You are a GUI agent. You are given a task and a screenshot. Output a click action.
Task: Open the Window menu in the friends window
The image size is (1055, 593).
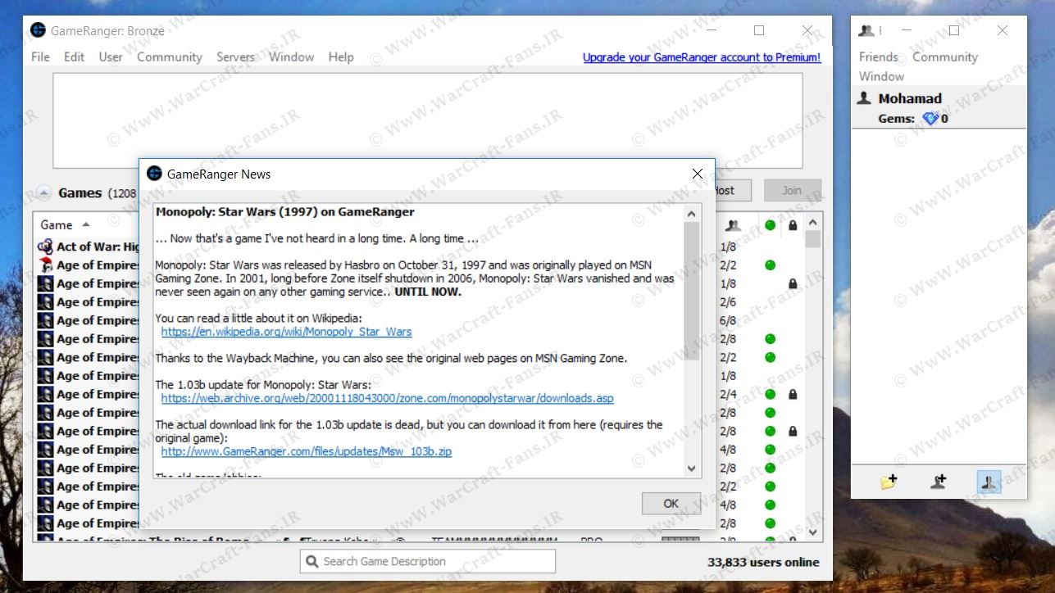(882, 76)
